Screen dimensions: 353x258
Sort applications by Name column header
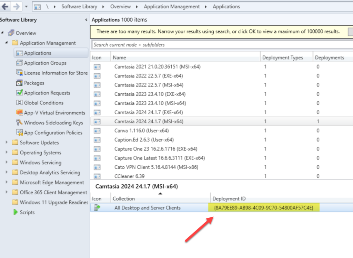[x=185, y=58]
